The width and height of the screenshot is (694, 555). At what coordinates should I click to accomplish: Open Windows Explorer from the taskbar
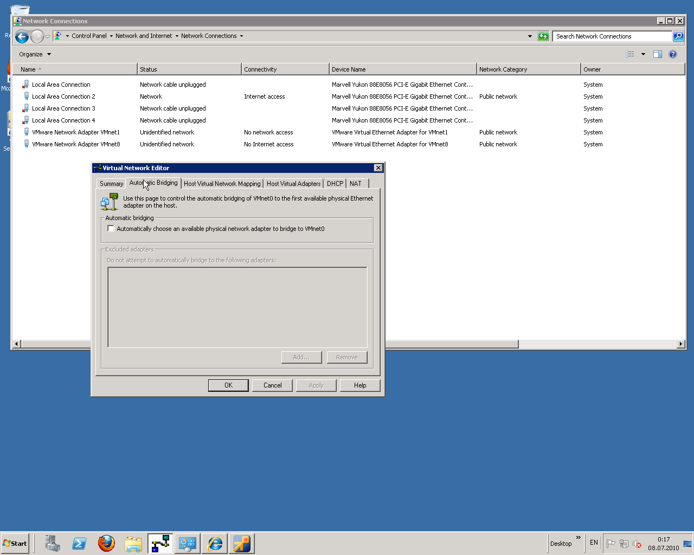pyautogui.click(x=133, y=543)
